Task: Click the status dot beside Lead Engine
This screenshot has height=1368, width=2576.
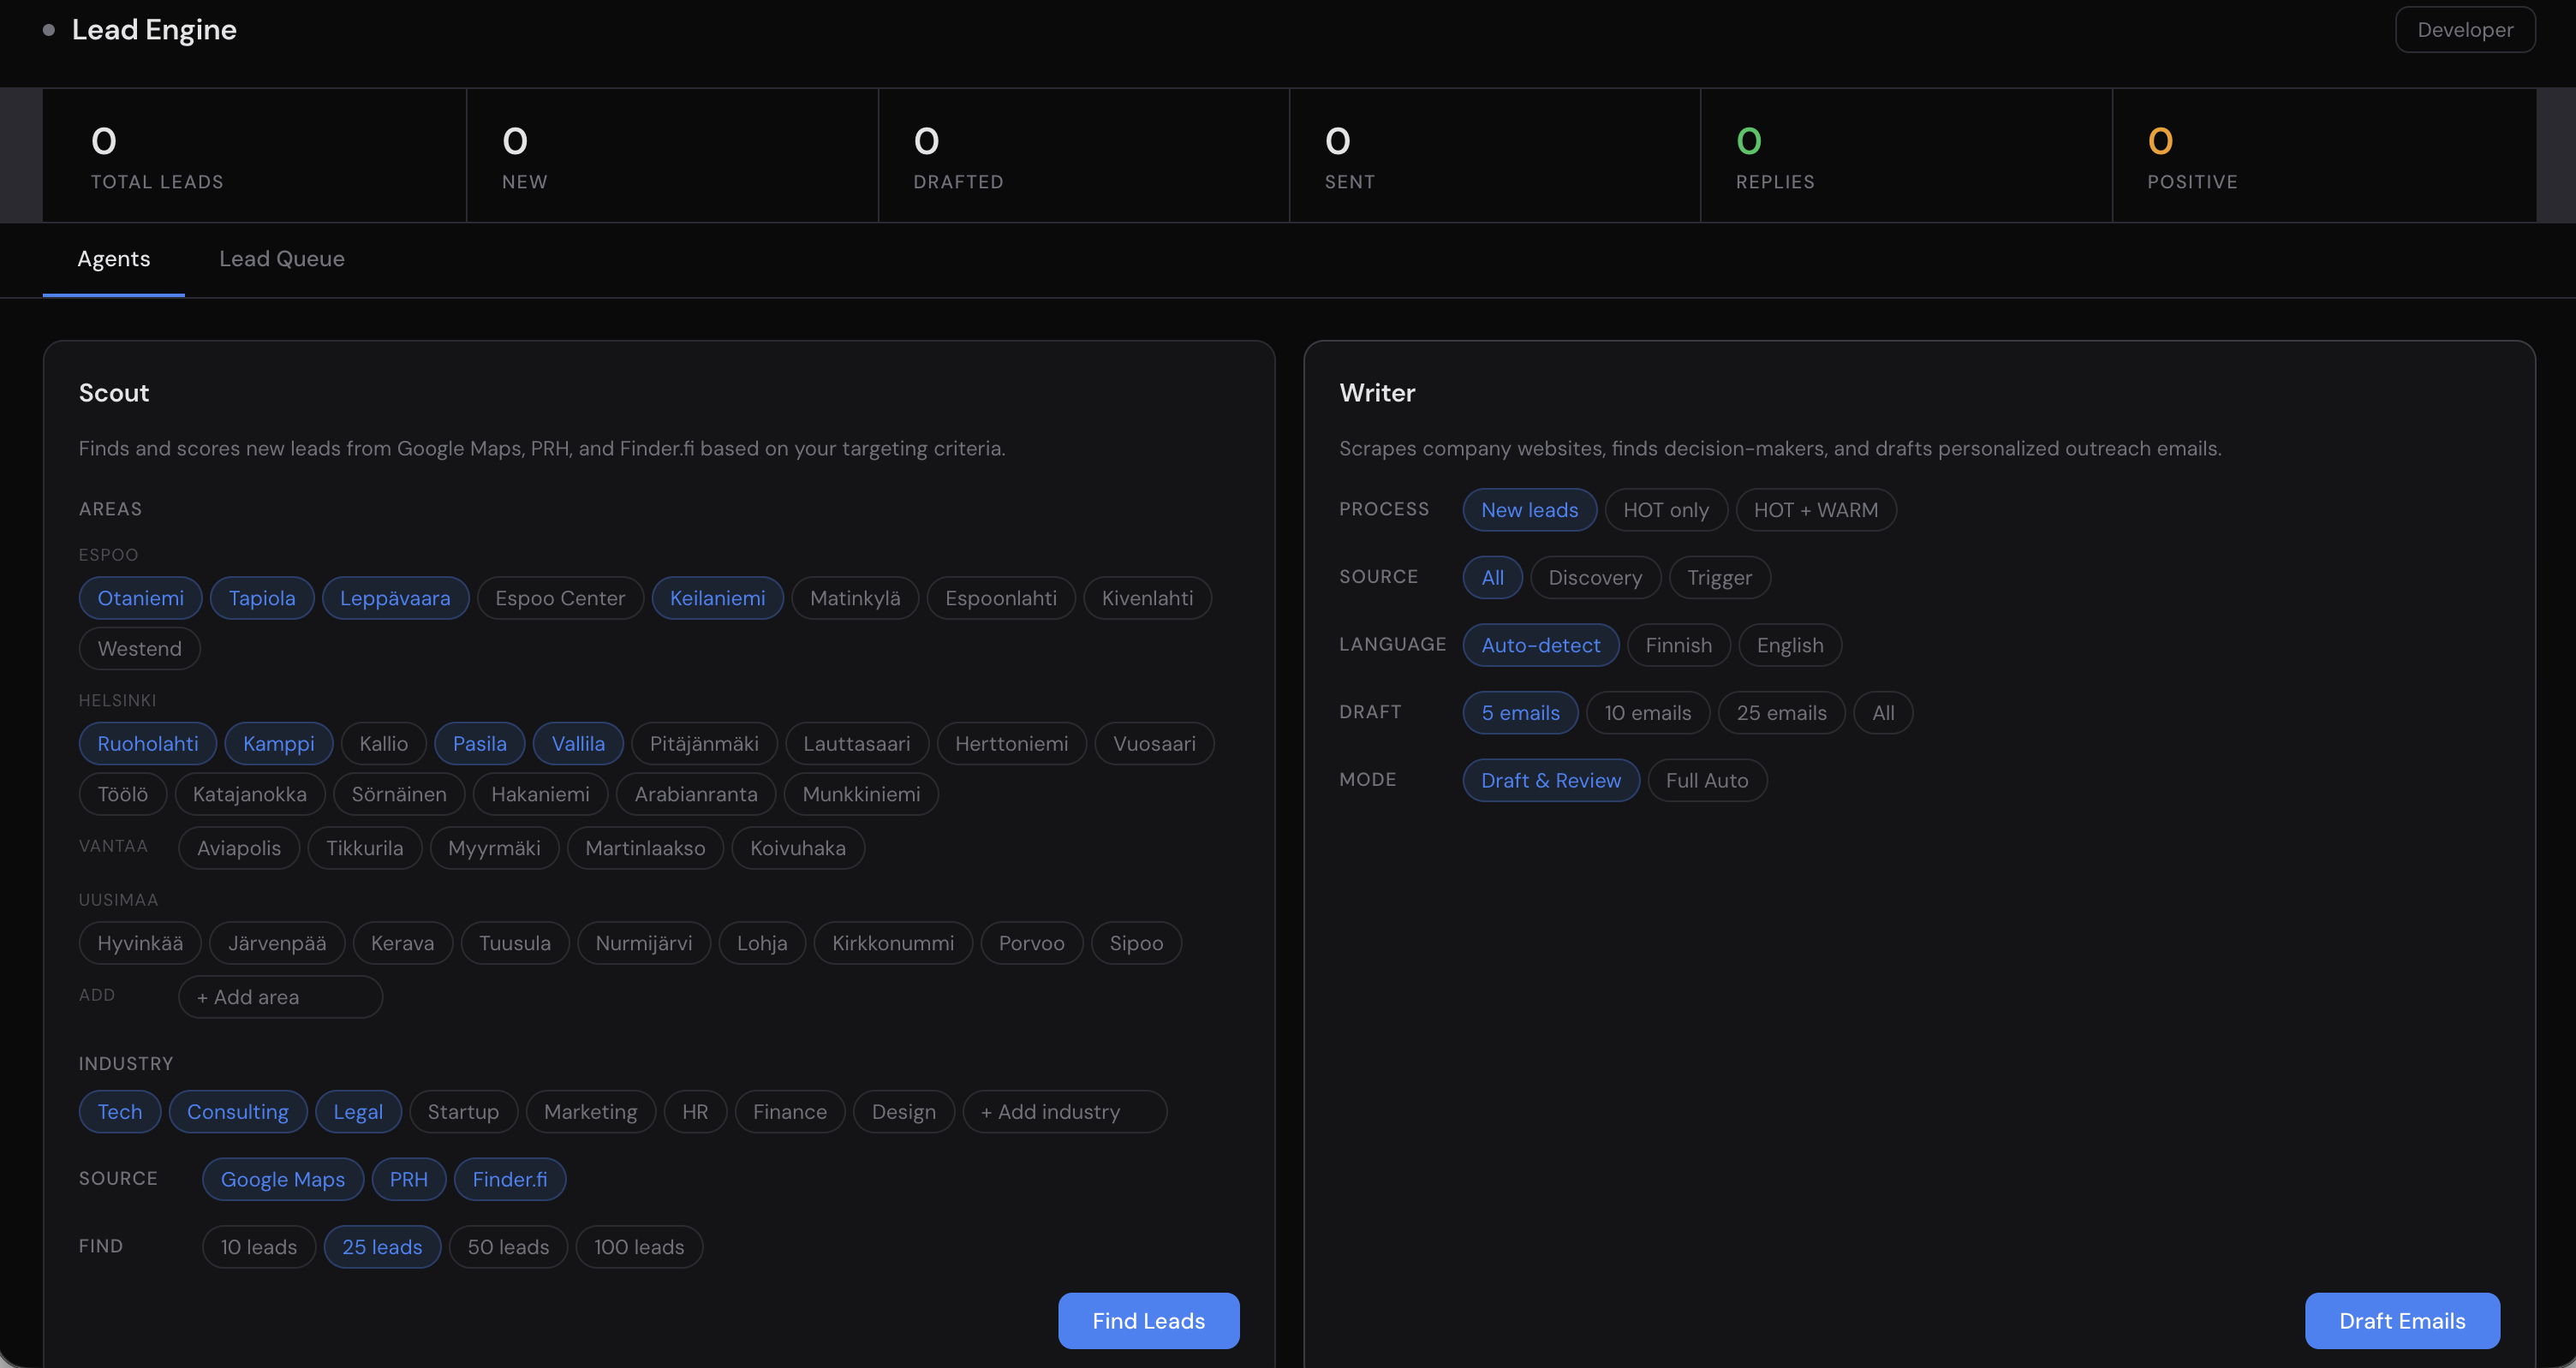Action: pos(48,30)
